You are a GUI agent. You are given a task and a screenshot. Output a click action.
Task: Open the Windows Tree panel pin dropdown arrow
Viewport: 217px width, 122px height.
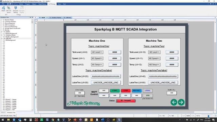coord(30,17)
